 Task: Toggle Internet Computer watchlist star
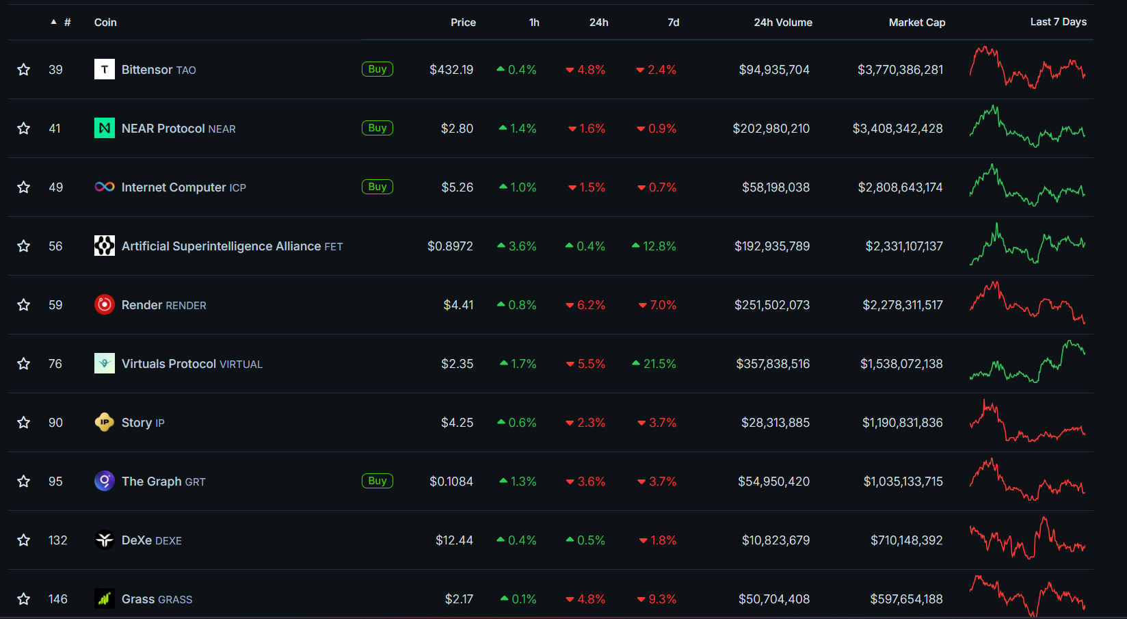tap(23, 187)
